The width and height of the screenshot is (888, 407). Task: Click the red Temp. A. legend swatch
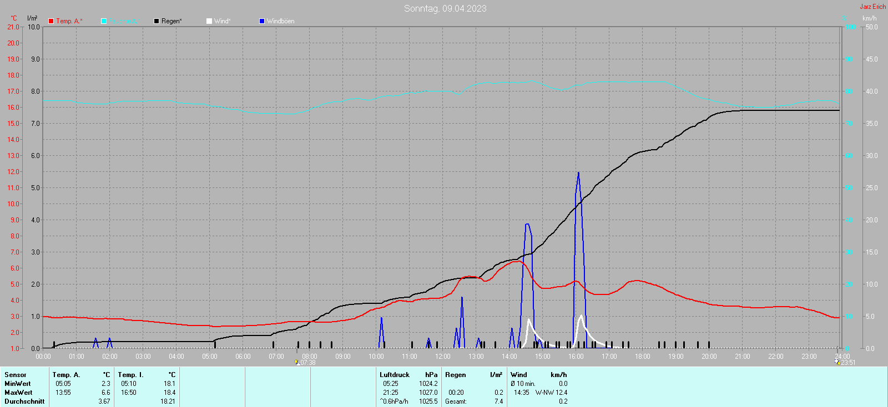(51, 21)
